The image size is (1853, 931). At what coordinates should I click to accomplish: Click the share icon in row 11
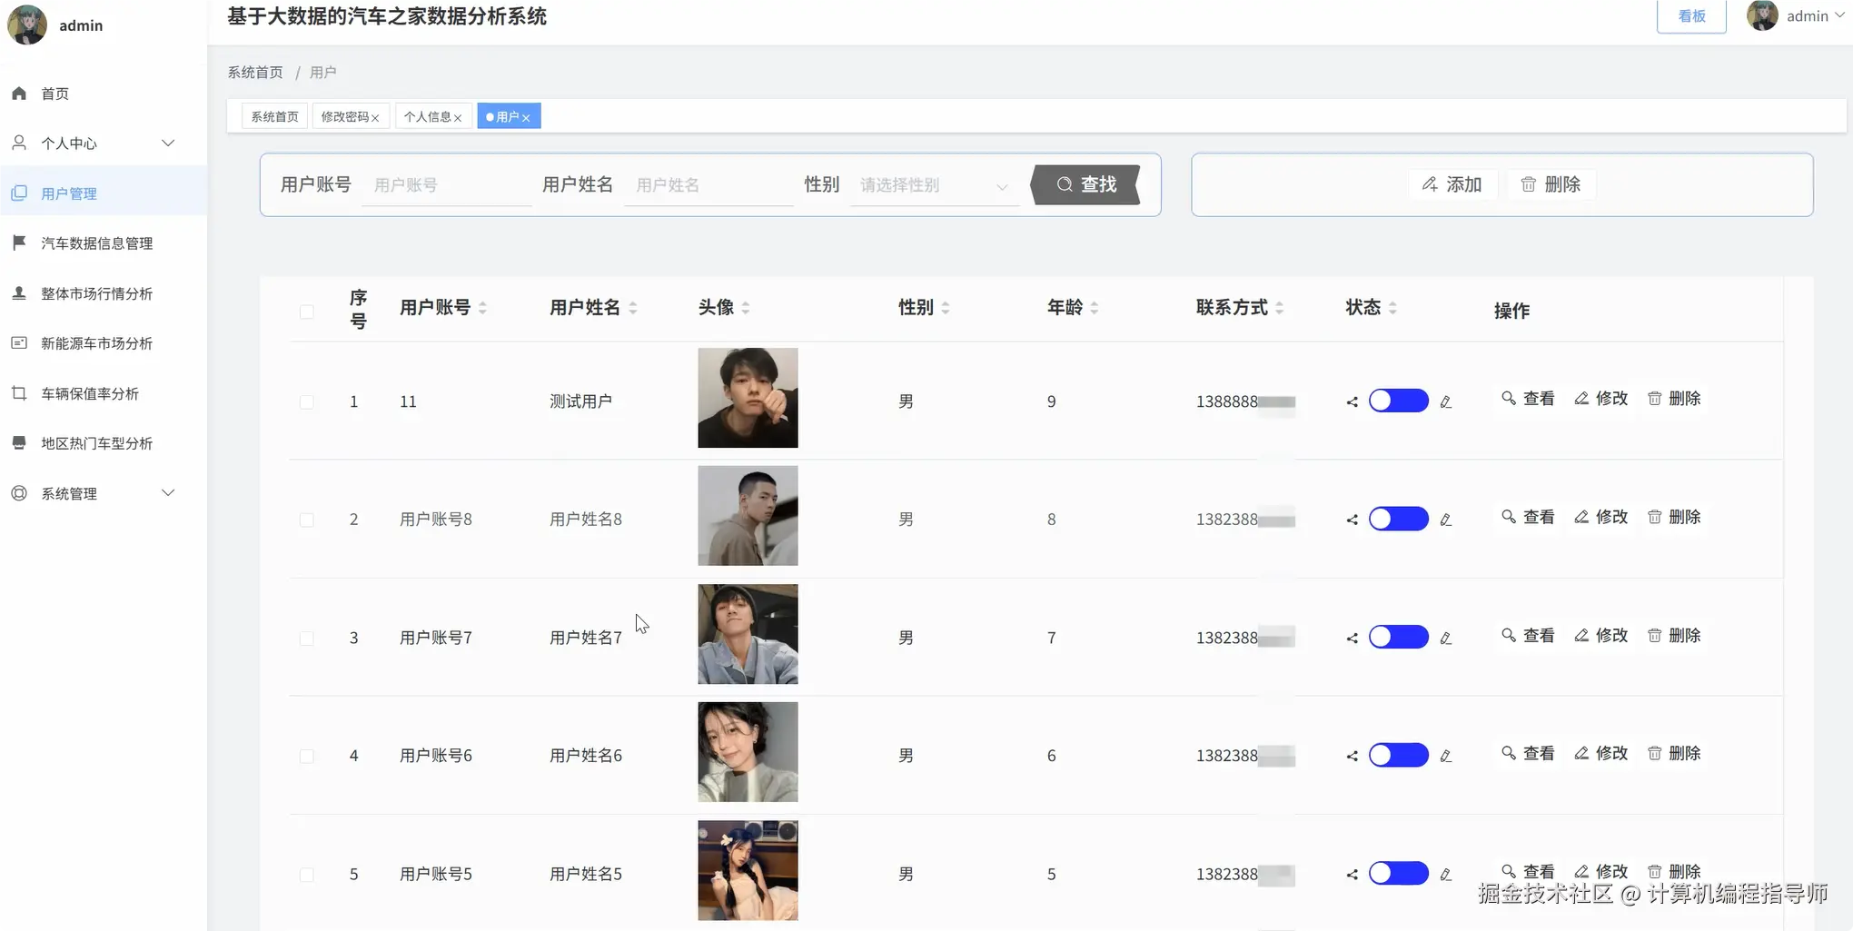(1353, 401)
